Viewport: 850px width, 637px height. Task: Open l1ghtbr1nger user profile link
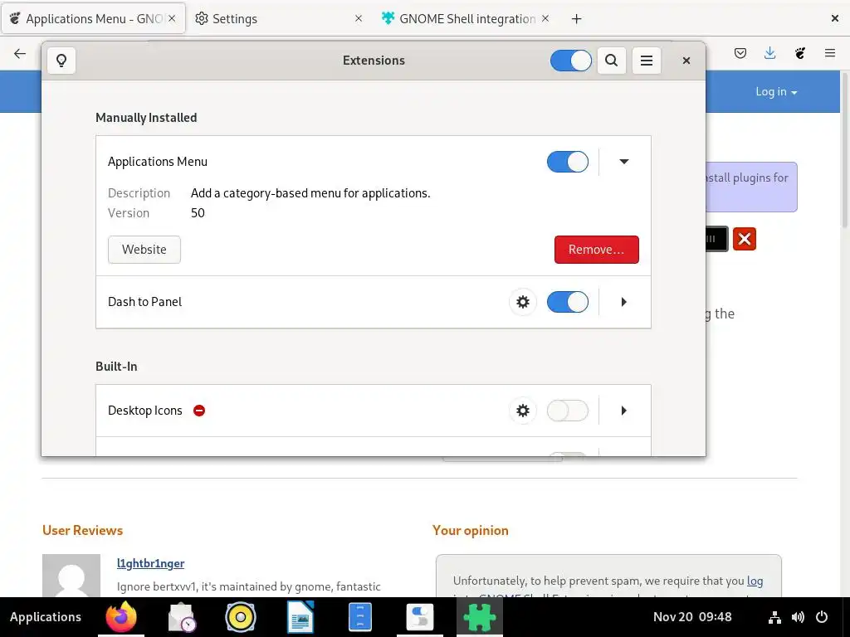click(x=151, y=563)
